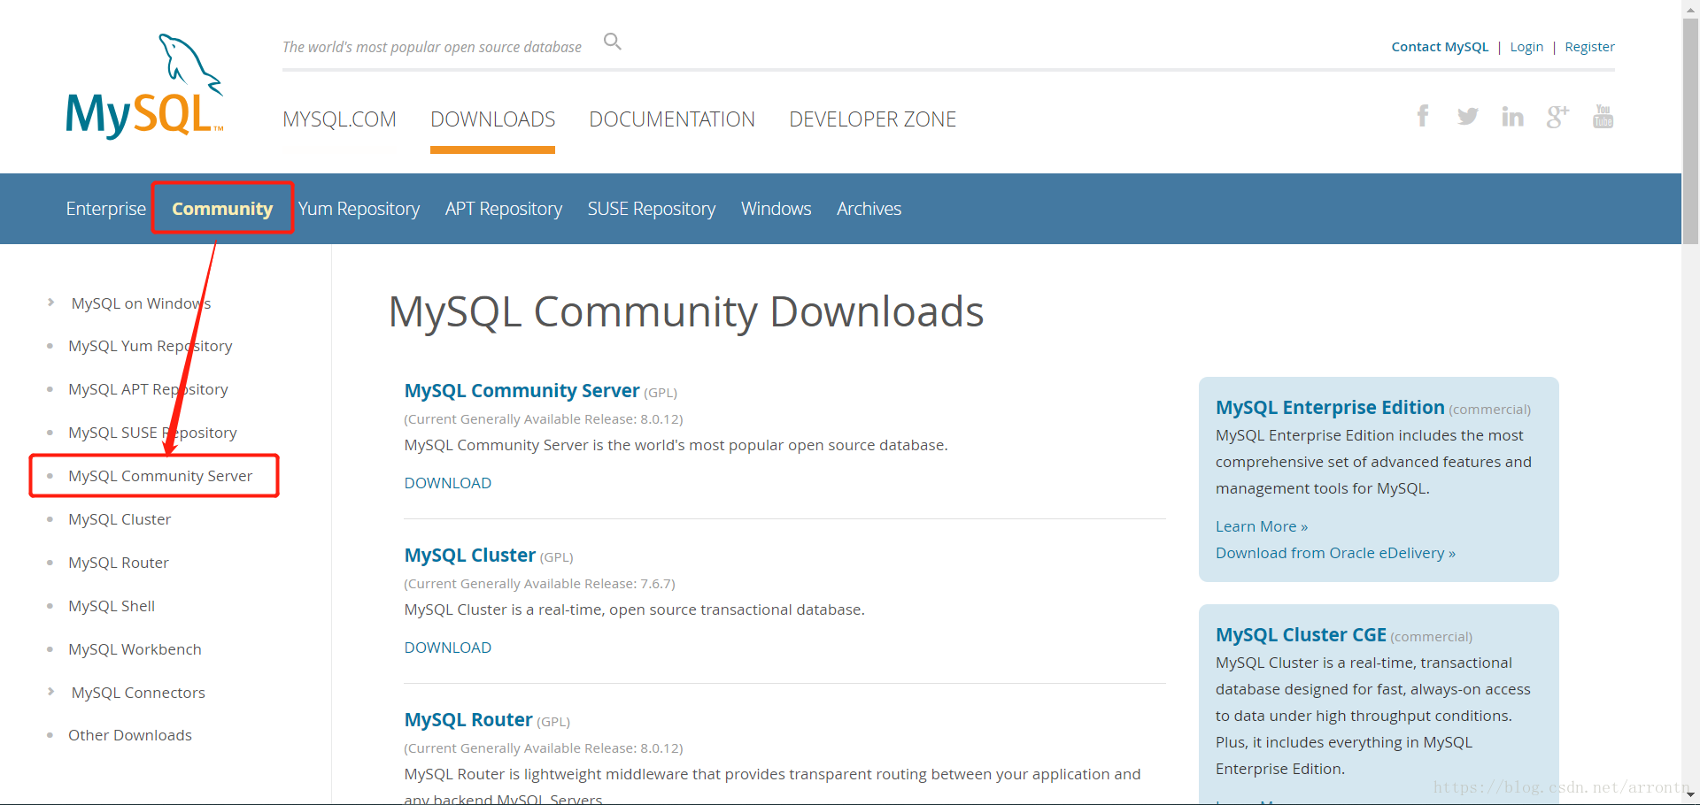Expand MySQL Connectors chevron
This screenshot has height=805, width=1700.
tap(51, 692)
